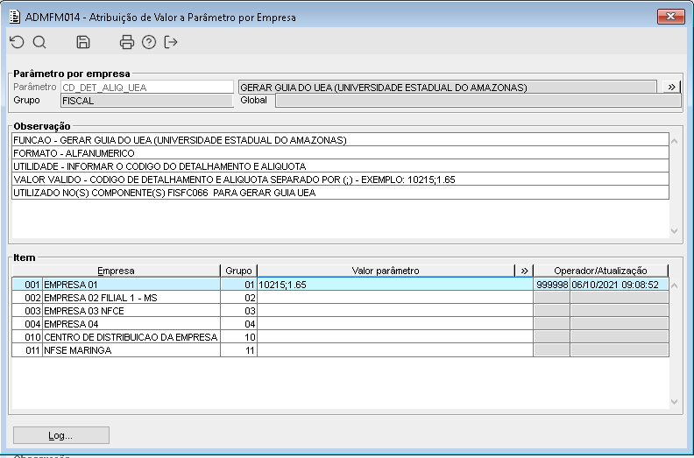Click observation line FUNCAO - GERAR GUIA DO UEA

click(340, 140)
